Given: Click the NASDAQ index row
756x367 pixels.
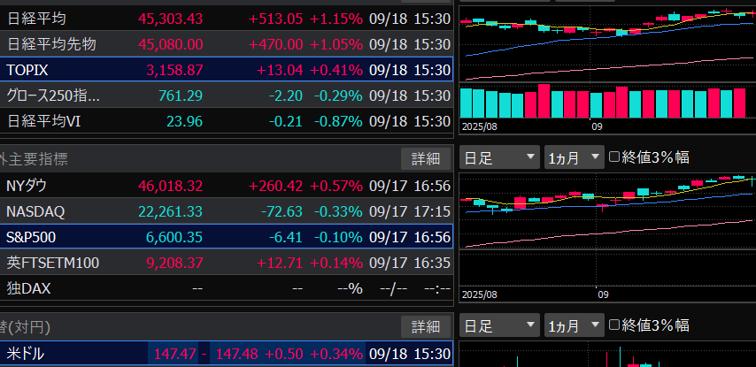Looking at the screenshot, I should pyautogui.click(x=226, y=211).
